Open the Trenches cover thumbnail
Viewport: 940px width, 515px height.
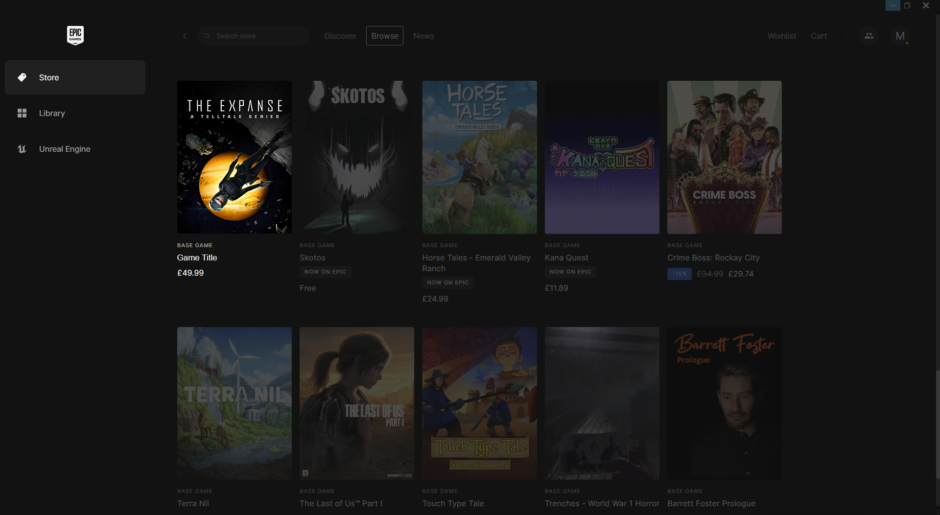point(602,403)
